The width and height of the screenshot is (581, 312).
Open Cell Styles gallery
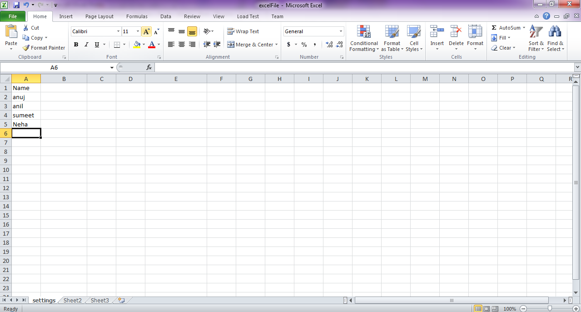414,39
